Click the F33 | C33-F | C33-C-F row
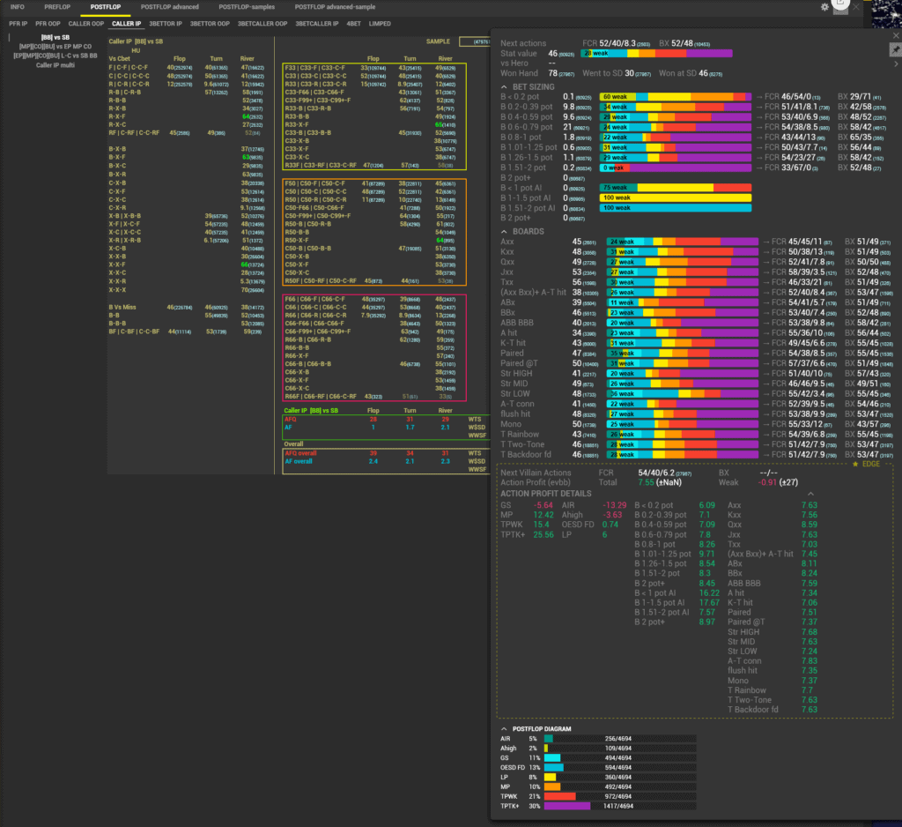The width and height of the screenshot is (902, 827). pos(372,68)
